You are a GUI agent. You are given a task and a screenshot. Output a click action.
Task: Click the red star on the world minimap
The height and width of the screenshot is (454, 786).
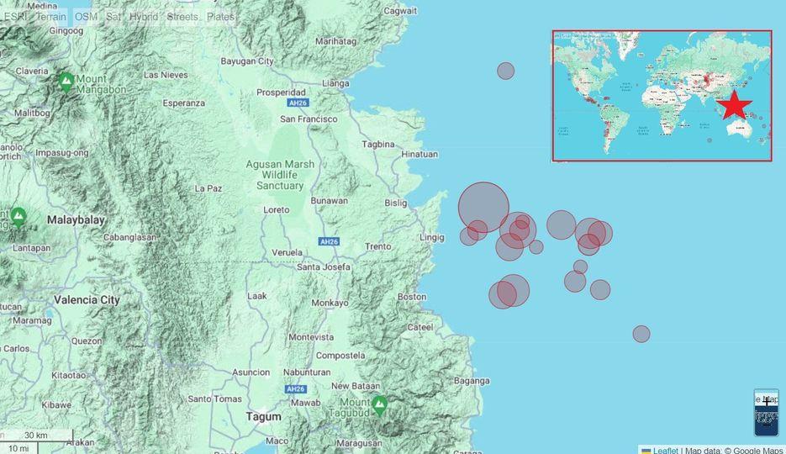pyautogui.click(x=735, y=105)
